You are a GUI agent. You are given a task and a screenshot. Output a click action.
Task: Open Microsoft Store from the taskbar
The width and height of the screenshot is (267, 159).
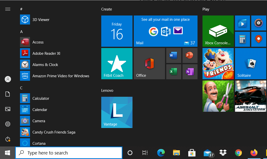tap(192, 153)
